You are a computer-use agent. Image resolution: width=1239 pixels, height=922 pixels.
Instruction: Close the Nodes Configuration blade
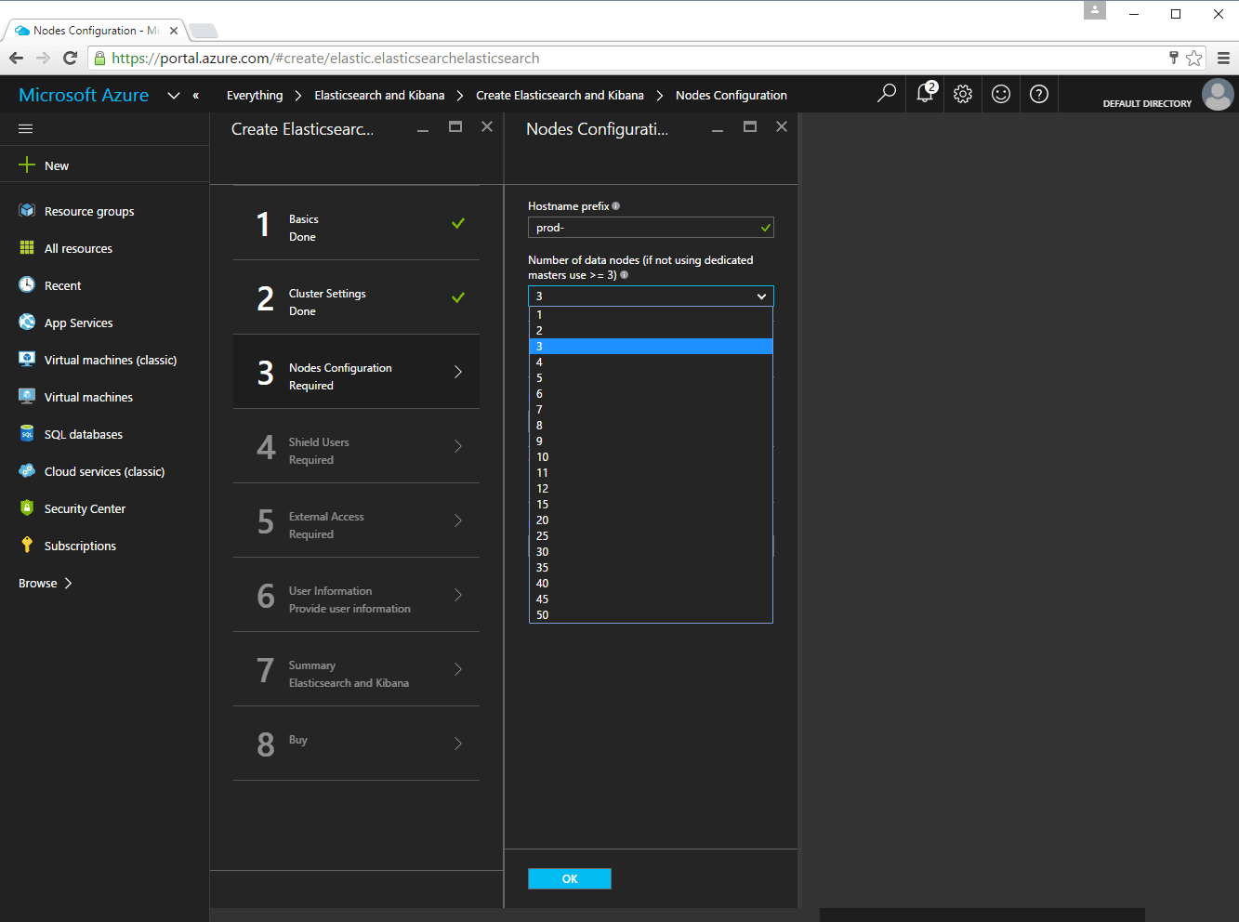click(782, 126)
